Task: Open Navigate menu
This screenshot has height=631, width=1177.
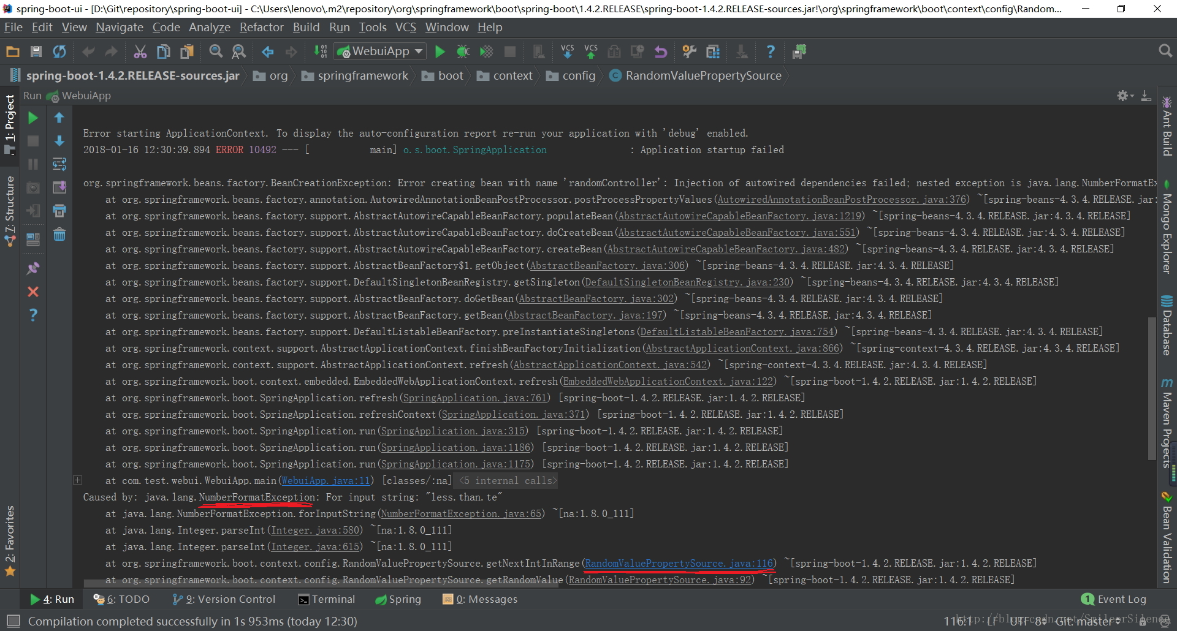Action: pos(120,28)
